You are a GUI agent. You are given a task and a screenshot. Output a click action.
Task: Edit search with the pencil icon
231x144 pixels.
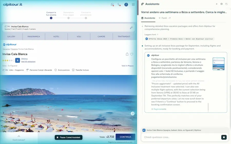131,28
